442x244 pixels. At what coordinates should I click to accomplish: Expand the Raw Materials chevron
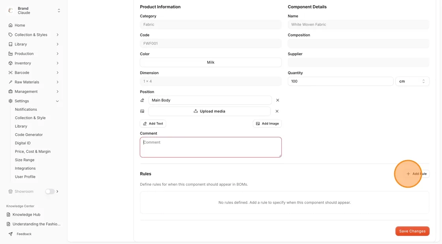point(58,82)
